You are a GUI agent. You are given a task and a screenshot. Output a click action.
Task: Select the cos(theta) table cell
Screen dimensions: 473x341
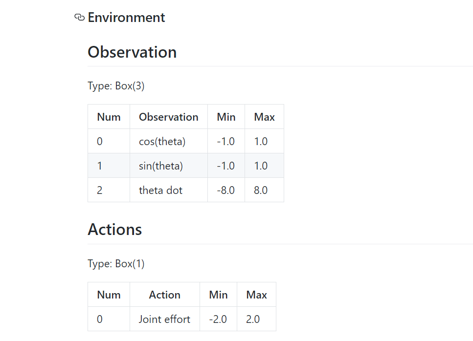click(x=169, y=141)
